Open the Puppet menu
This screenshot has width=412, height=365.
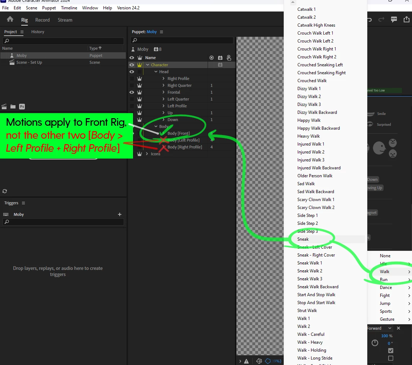click(x=49, y=8)
